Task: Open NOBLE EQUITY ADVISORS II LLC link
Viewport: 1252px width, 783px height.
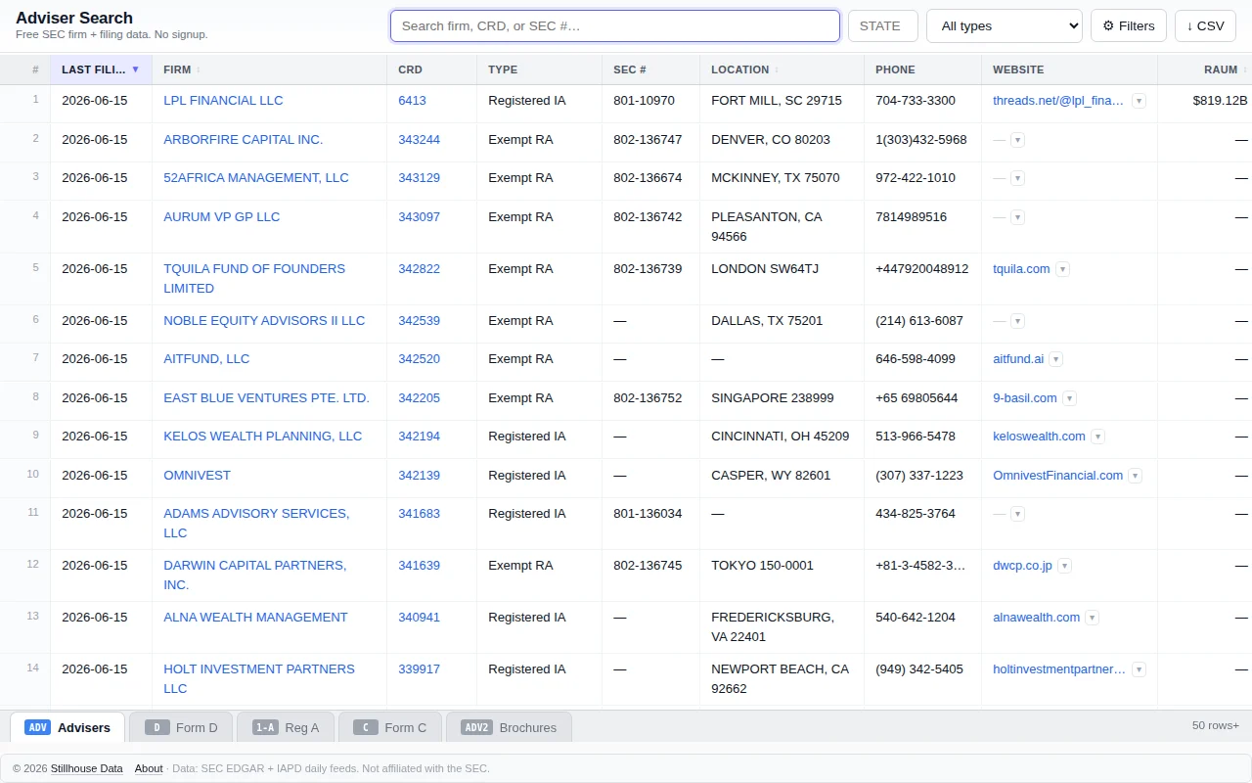Action: 264,321
